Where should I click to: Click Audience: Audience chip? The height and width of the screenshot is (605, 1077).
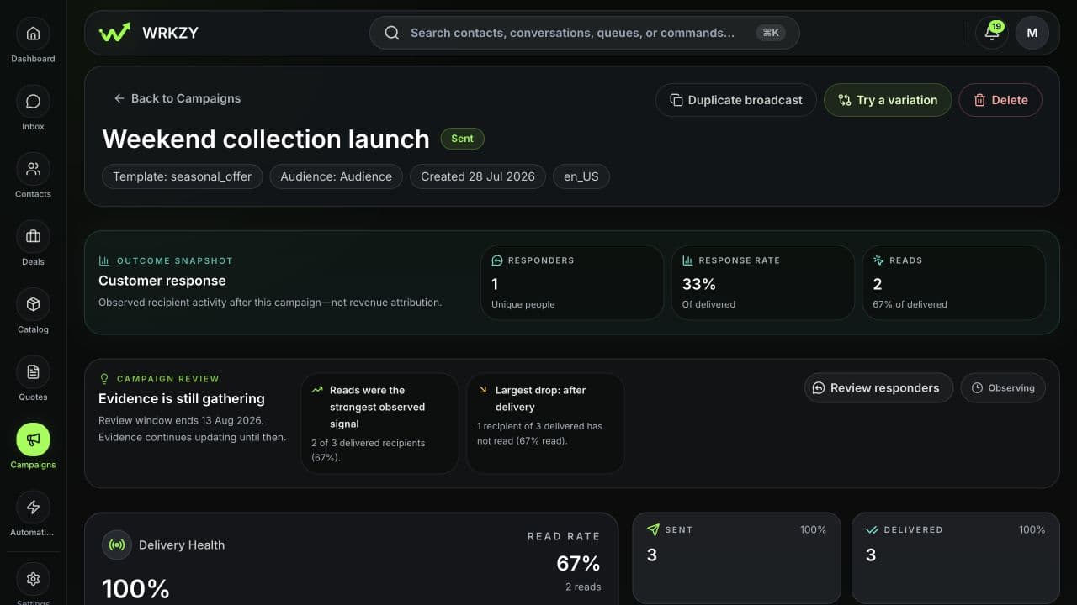pyautogui.click(x=336, y=176)
